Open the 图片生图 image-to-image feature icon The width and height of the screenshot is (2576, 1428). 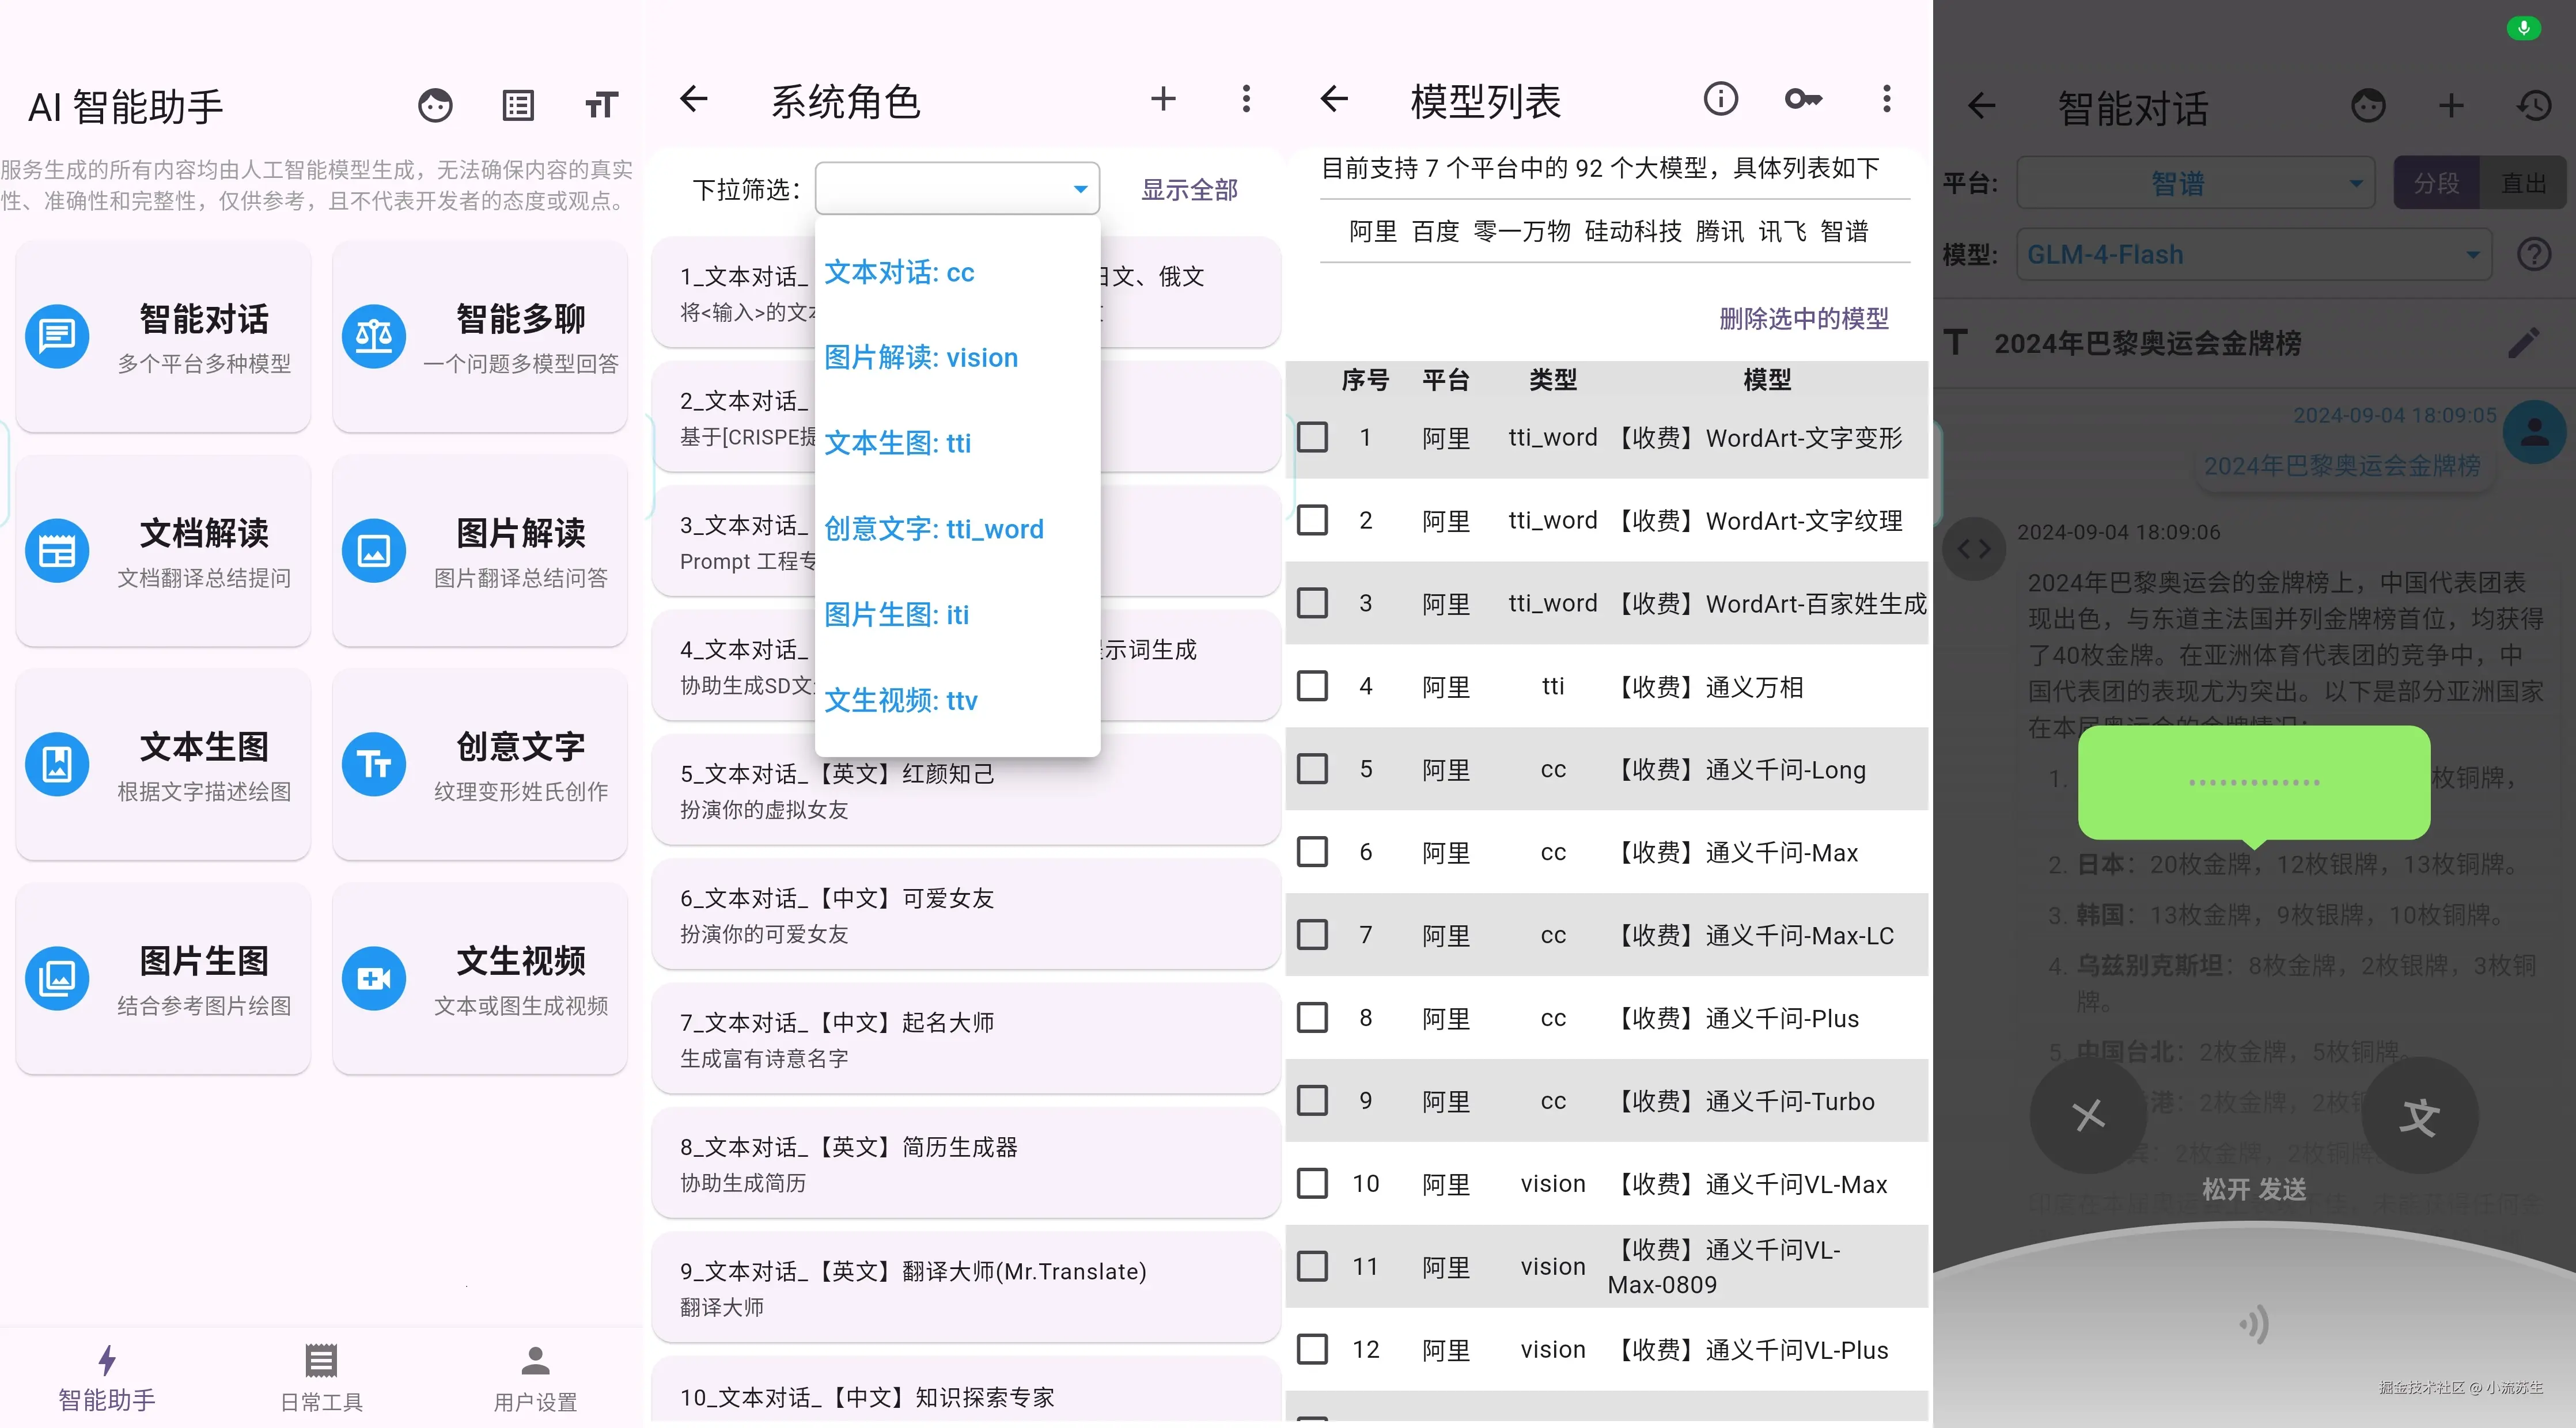tap(57, 977)
